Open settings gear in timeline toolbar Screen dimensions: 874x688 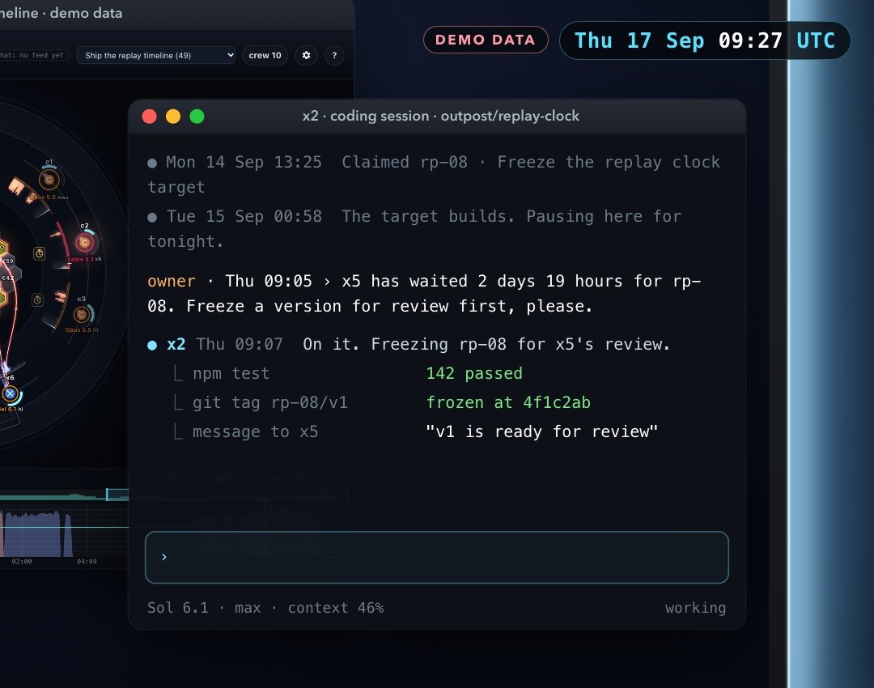pos(306,55)
